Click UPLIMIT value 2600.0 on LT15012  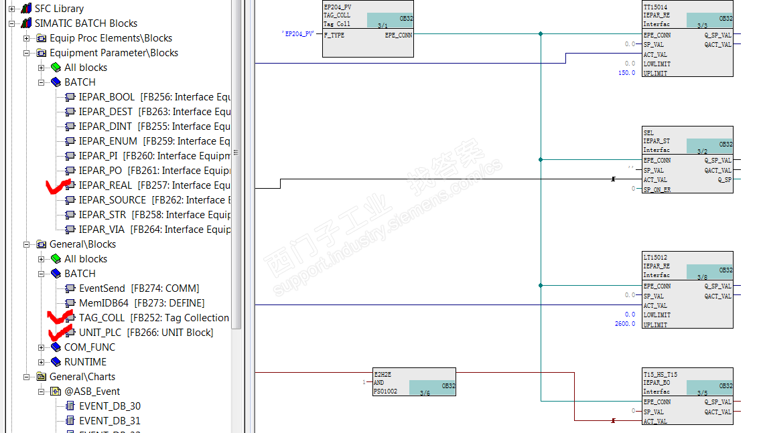coord(624,324)
